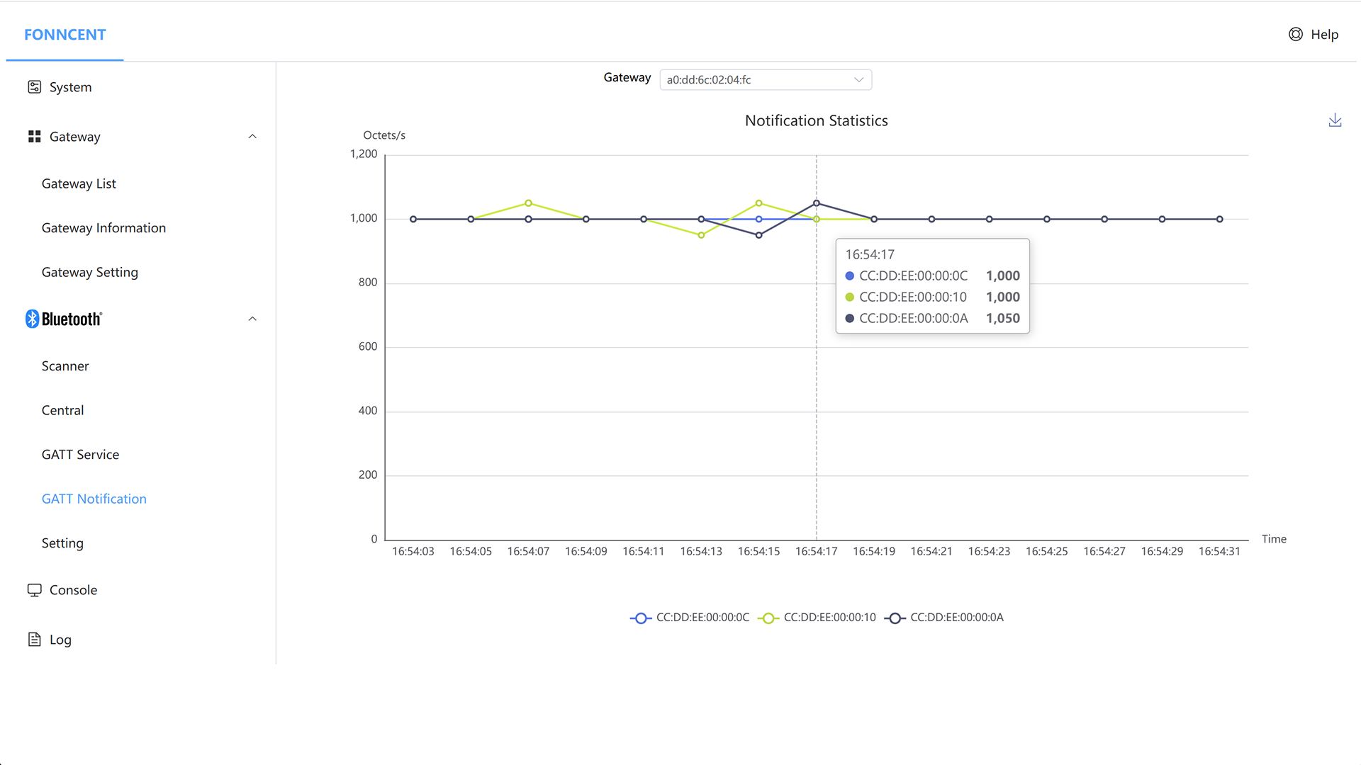Collapse the Gateway menu section
This screenshot has height=765, width=1361.
[x=252, y=137]
